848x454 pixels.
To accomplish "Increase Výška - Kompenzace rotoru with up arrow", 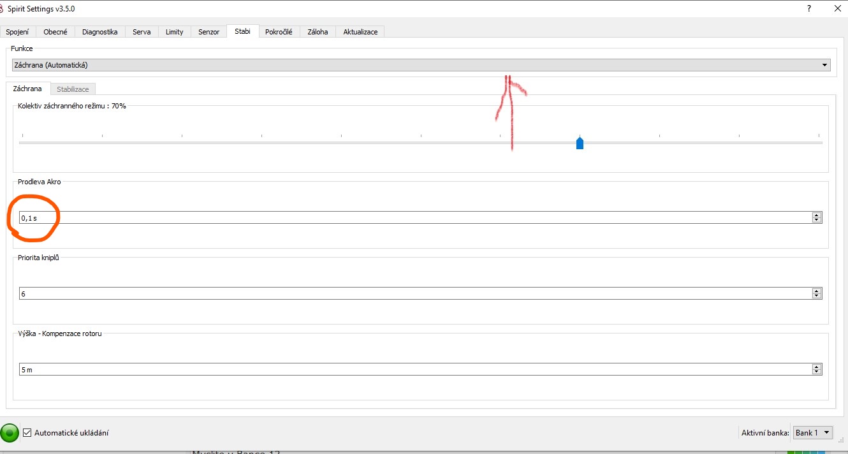I will [816, 367].
